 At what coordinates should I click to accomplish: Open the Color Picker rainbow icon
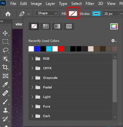pyautogui.click(x=114, y=26)
